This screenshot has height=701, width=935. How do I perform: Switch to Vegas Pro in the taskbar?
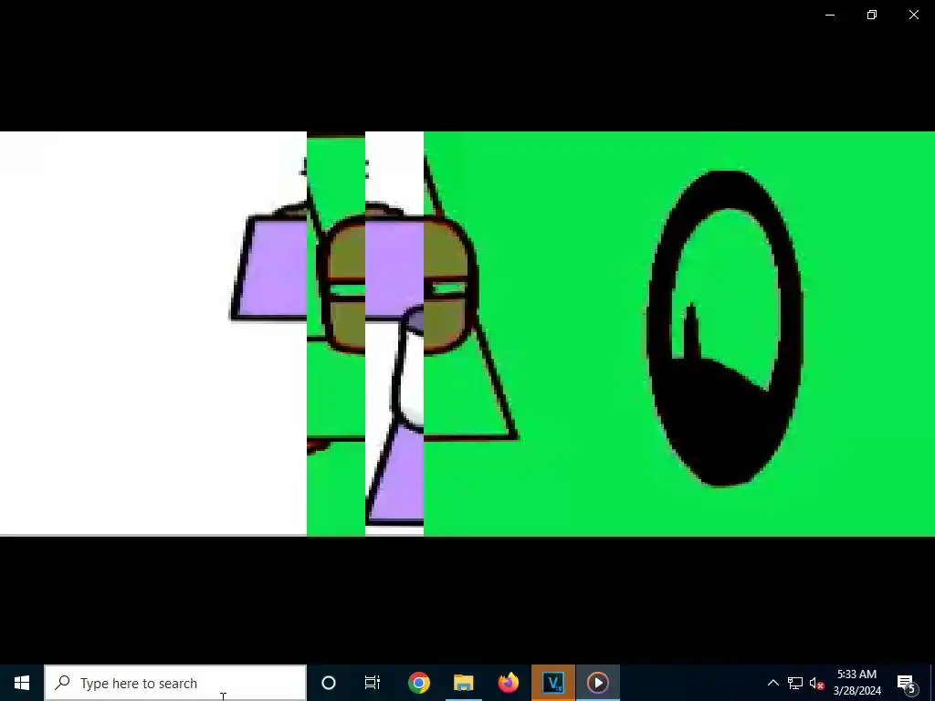coord(553,683)
